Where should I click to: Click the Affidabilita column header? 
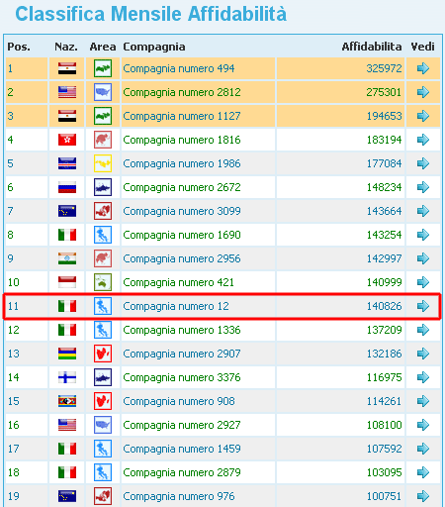[372, 47]
